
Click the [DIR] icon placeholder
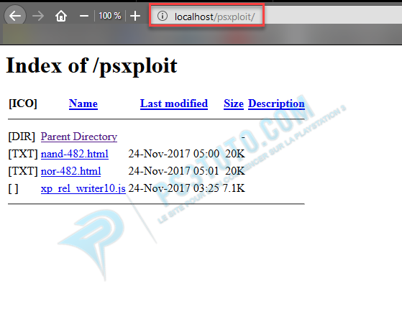pos(22,137)
